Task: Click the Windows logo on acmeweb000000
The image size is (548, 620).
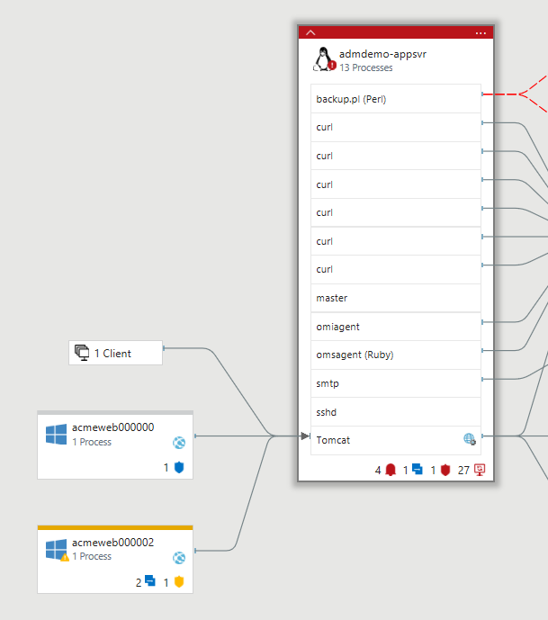Action: (56, 435)
